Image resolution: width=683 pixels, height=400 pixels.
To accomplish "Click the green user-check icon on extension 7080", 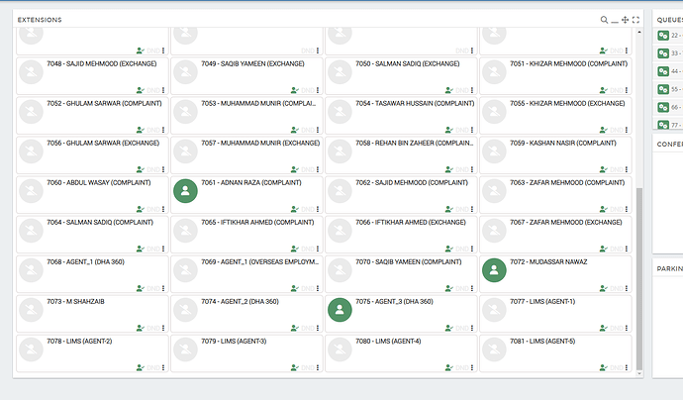I will click(449, 367).
